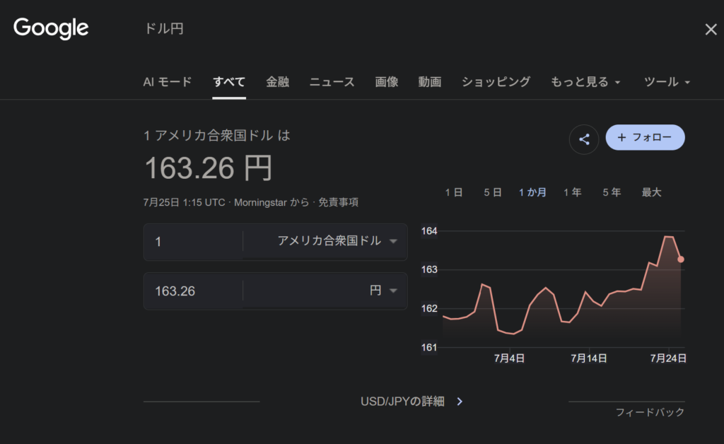
Task: Show the 最大 chart range
Action: (x=651, y=192)
